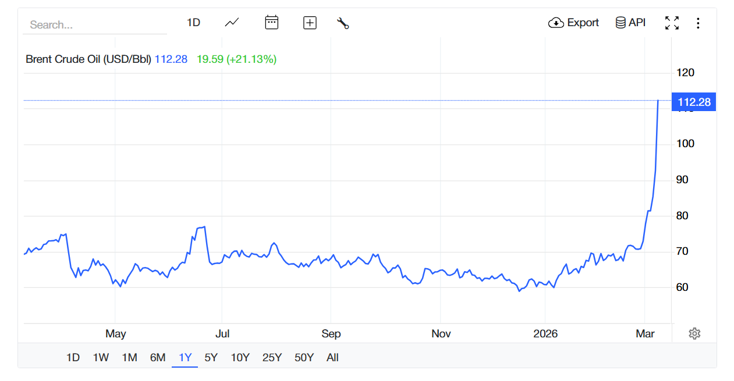
Task: Add a comparison with the plus icon
Action: coord(310,23)
